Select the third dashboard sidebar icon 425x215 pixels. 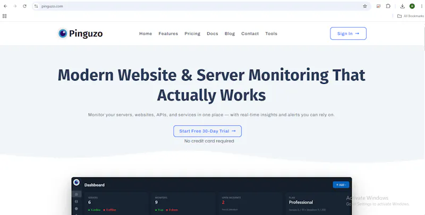[76, 209]
